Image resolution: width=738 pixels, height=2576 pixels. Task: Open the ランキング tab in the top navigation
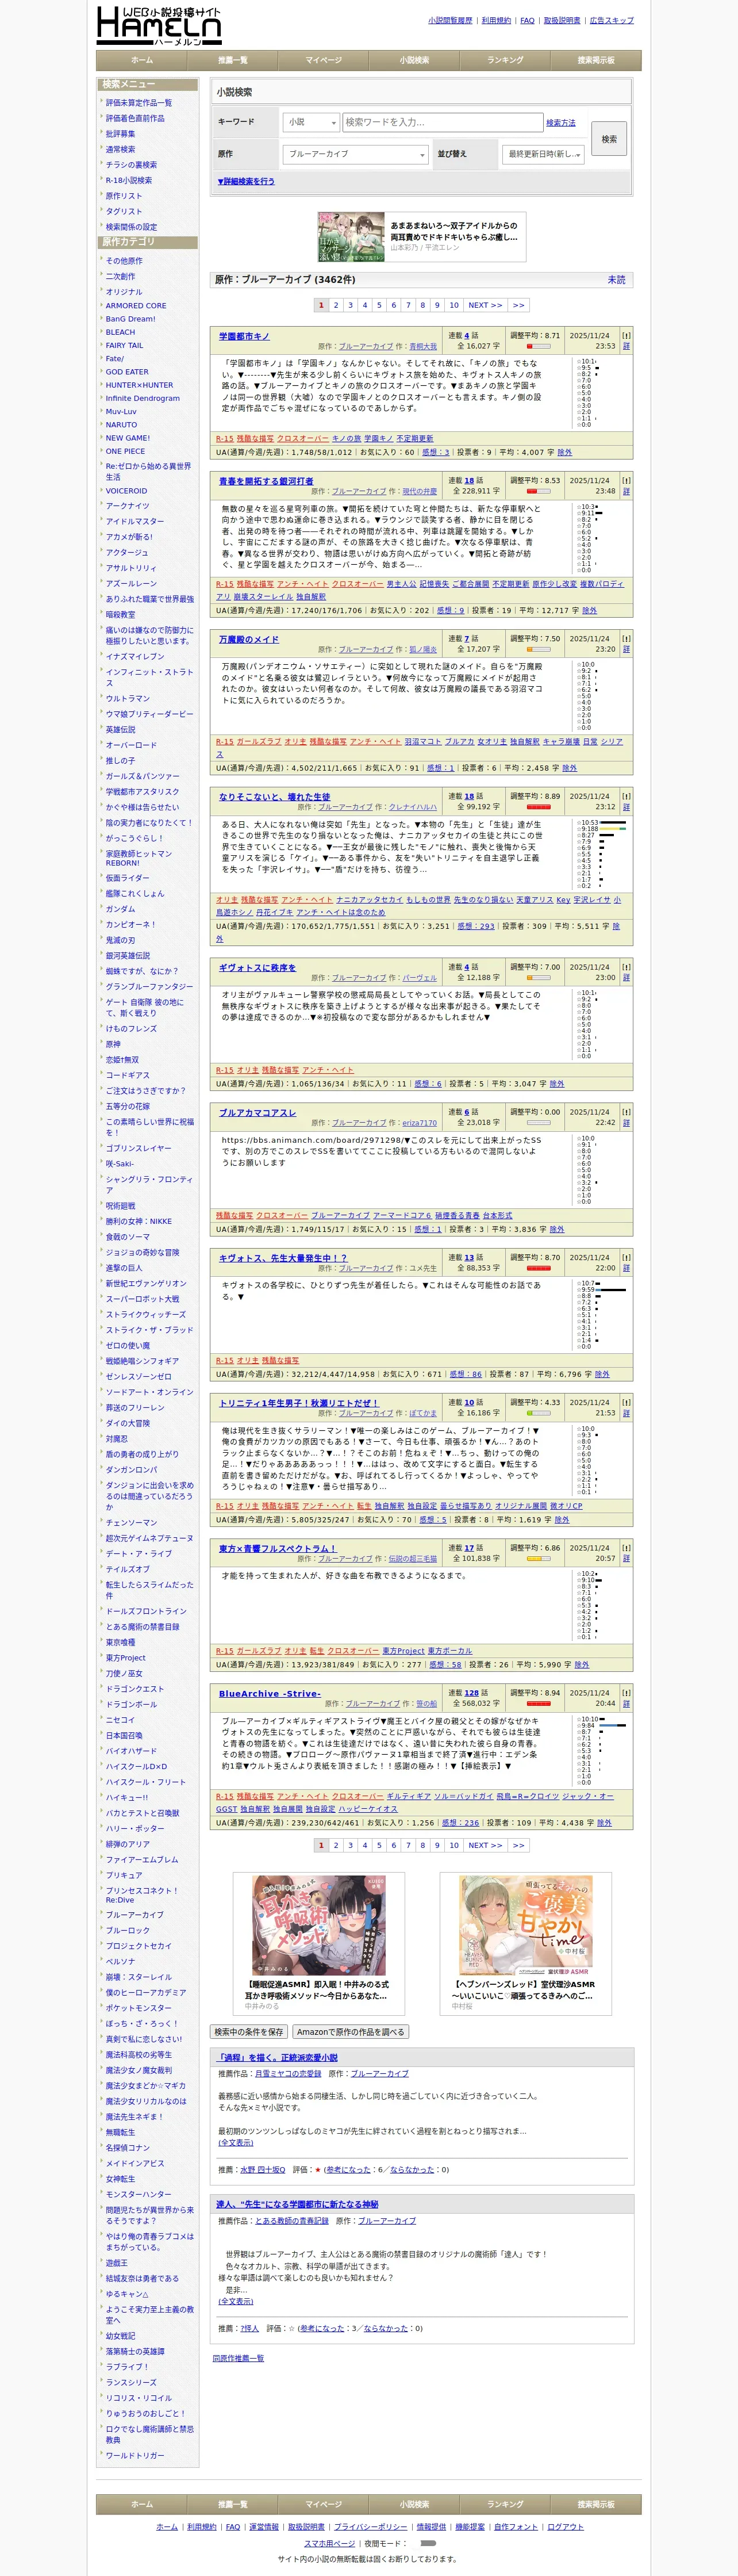tap(505, 60)
